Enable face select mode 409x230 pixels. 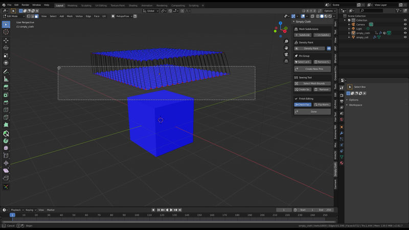(x=36, y=16)
